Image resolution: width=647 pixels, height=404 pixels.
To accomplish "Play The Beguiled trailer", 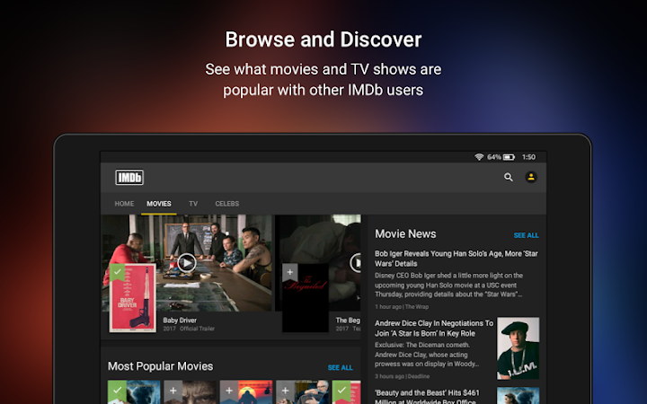I will tap(356, 262).
